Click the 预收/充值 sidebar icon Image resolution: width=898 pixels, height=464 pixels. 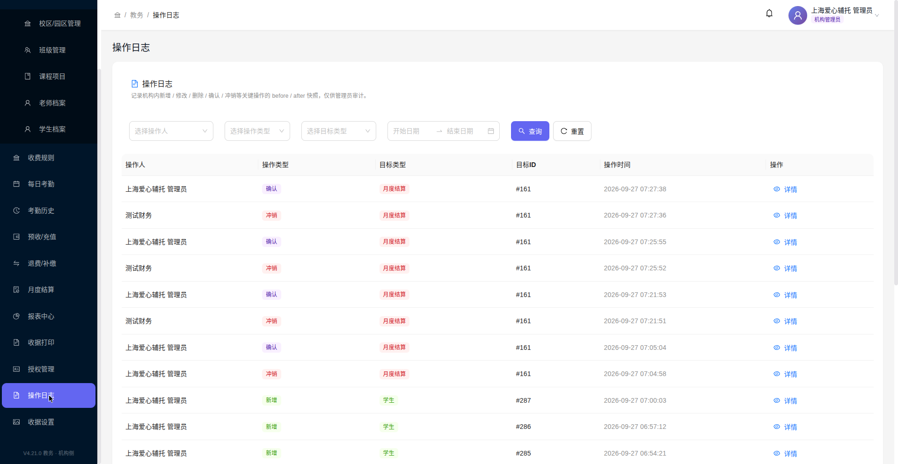16,237
